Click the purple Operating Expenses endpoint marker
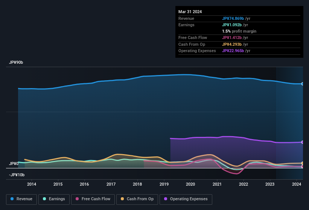This screenshot has width=309, height=210. (x=303, y=142)
